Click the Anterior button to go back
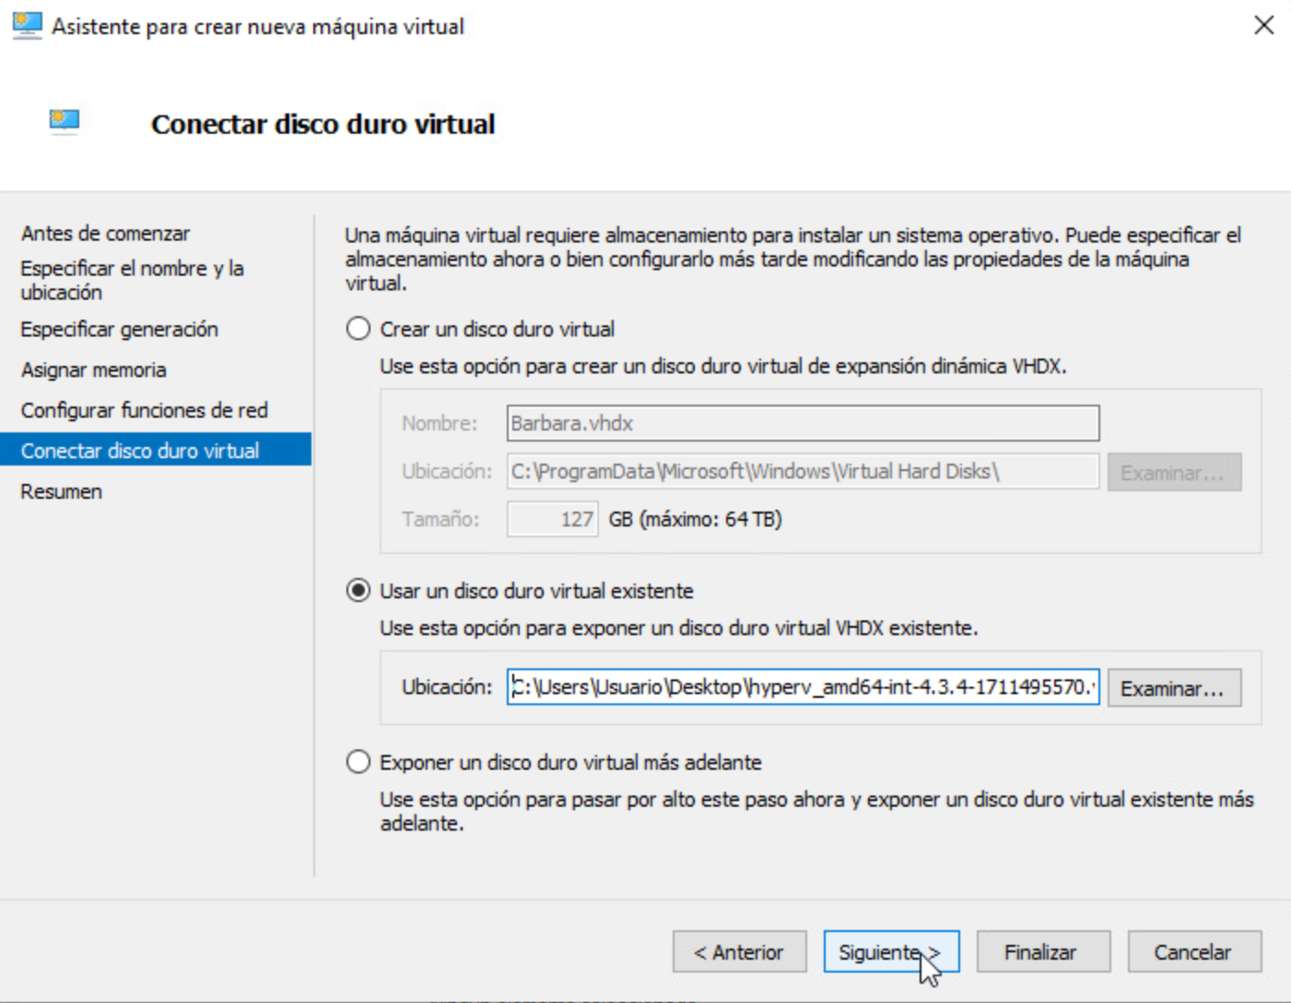This screenshot has height=1003, width=1291. click(x=738, y=951)
